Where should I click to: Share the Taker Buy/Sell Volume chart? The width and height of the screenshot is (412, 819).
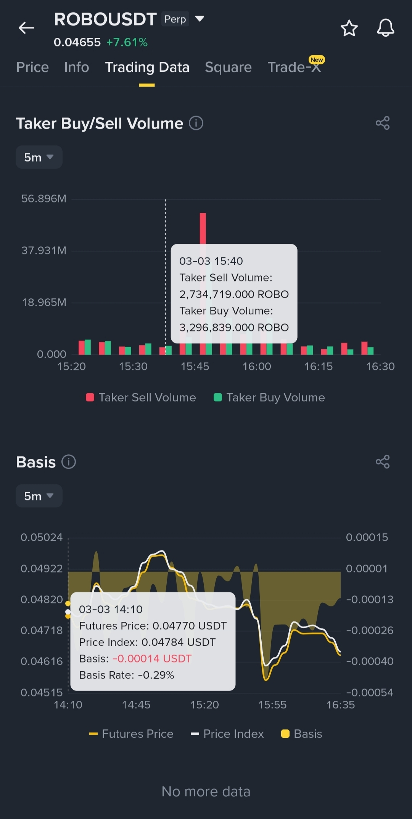(x=382, y=123)
